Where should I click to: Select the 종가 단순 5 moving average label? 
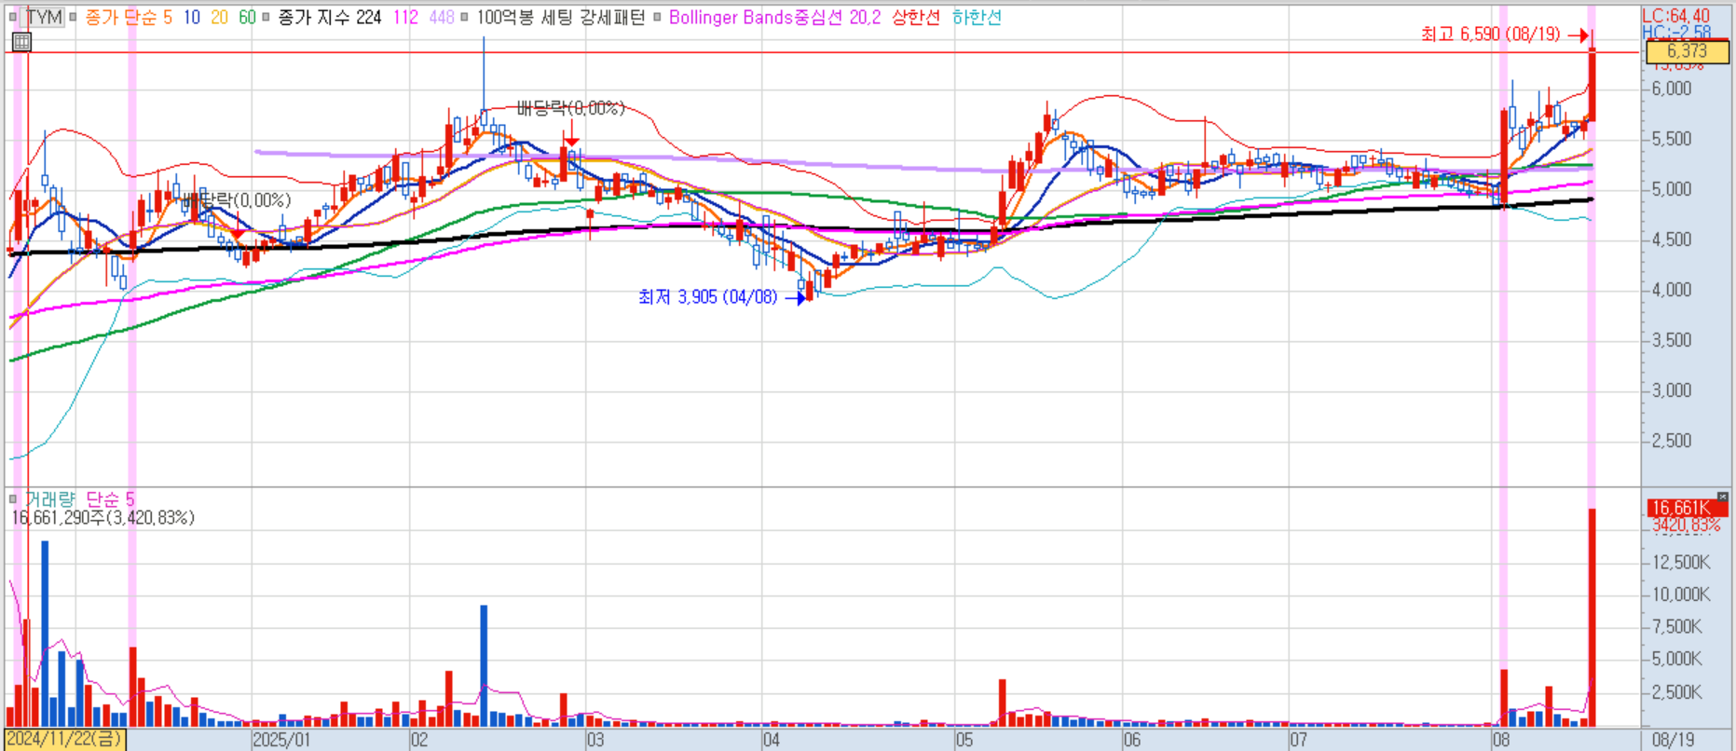(x=129, y=17)
